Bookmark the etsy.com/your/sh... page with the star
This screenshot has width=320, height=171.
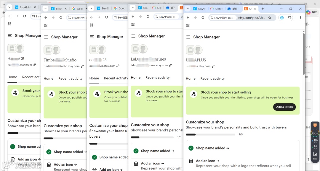(270, 18)
